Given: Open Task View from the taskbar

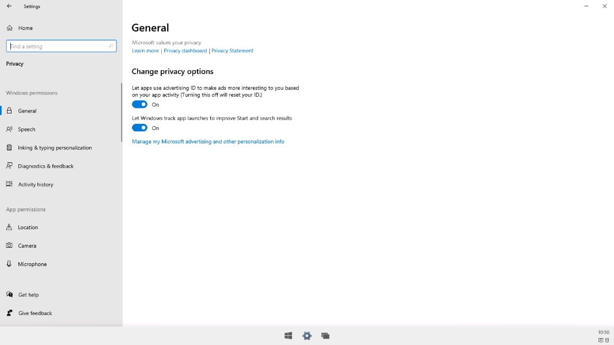Looking at the screenshot, I should [325, 336].
